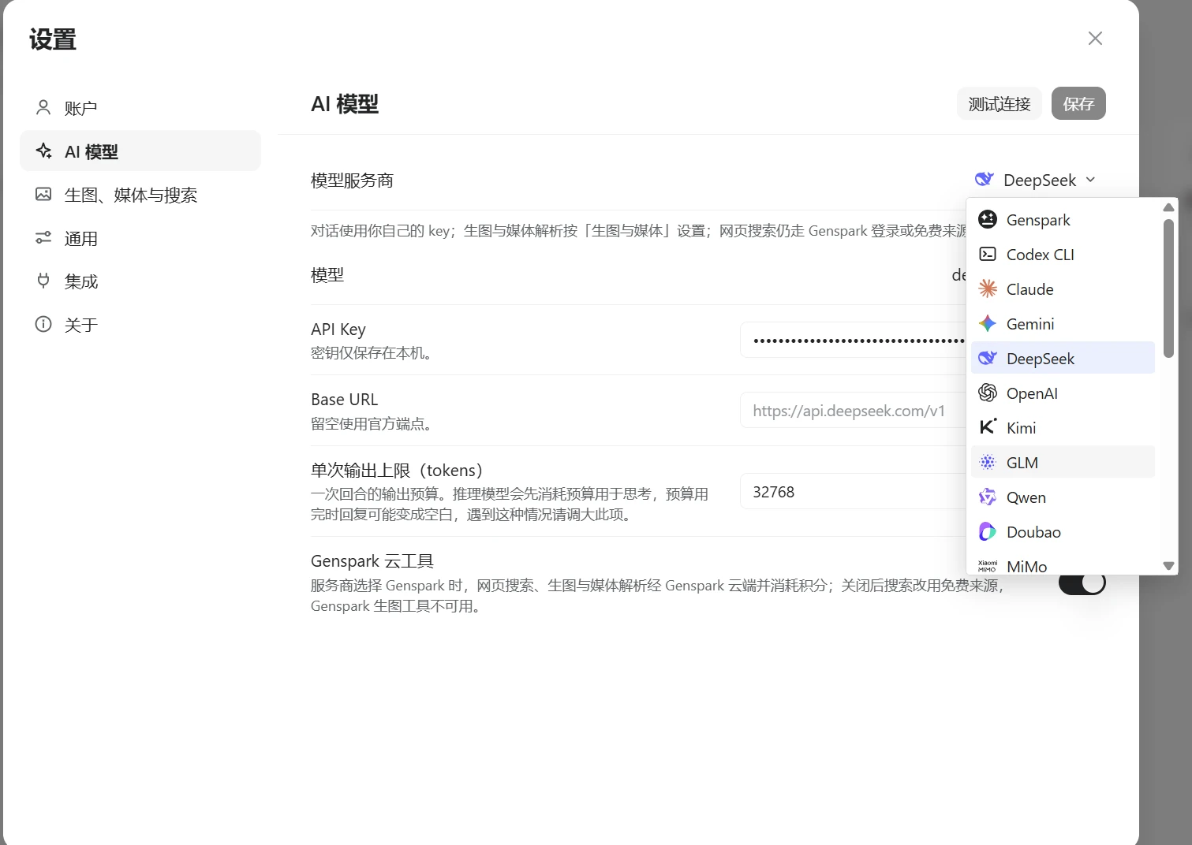Select Qwen from the provider list

(1063, 497)
